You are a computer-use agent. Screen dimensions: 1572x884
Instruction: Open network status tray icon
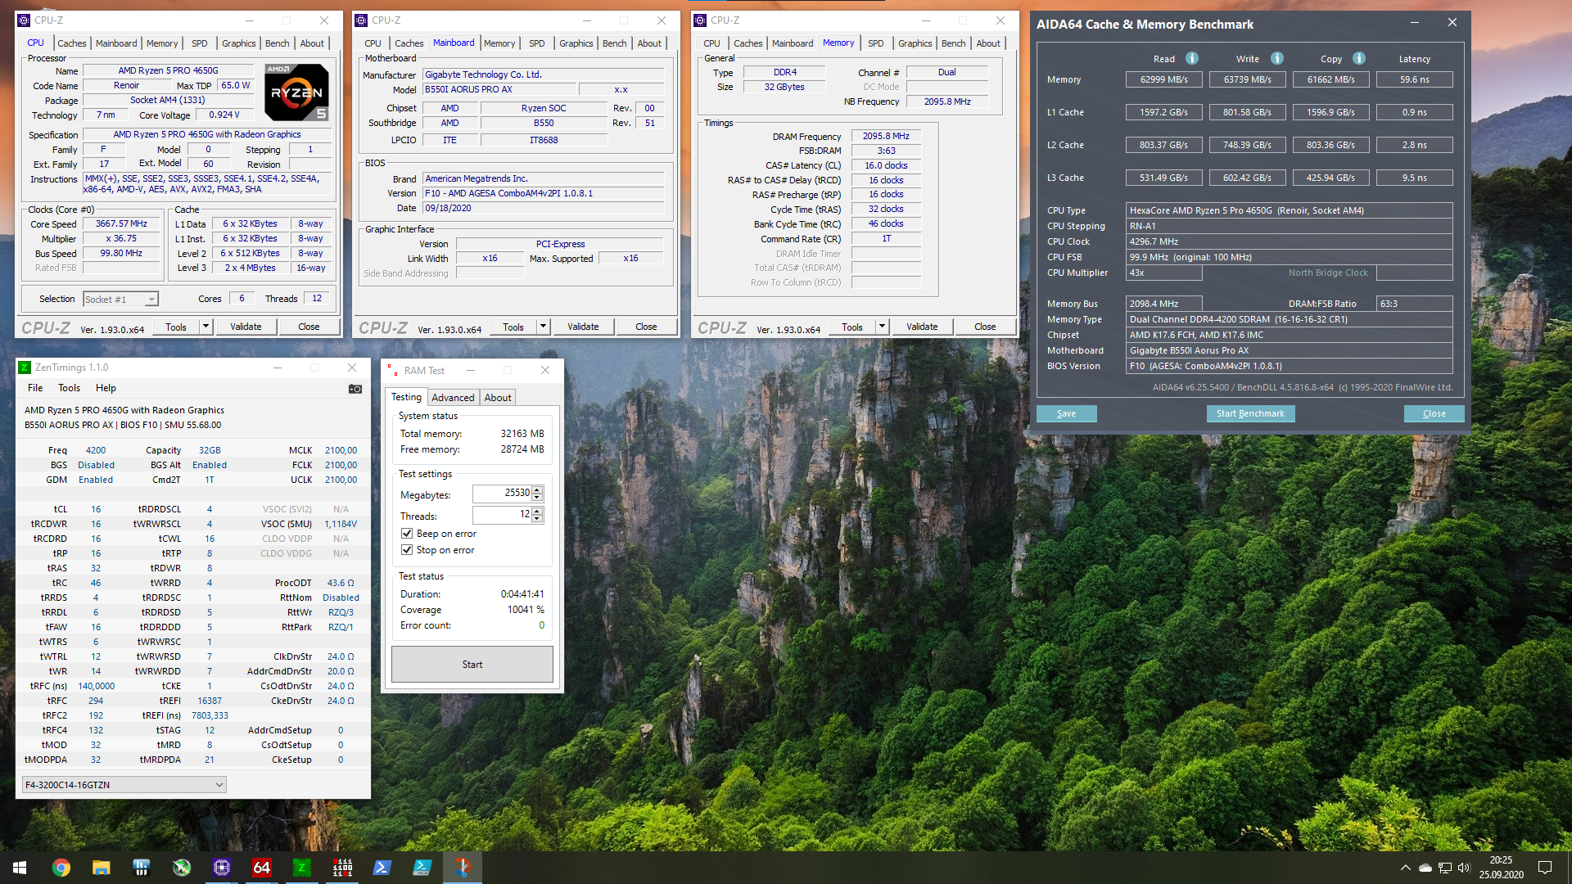pos(1445,868)
